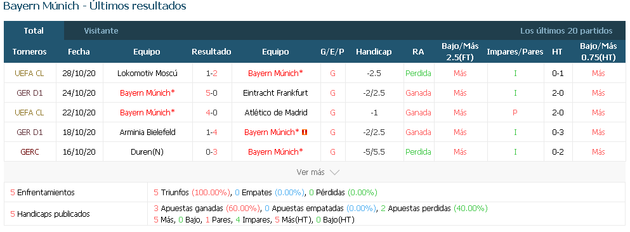Open the 1-2 result against Lokomotiv
Image resolution: width=630 pixels, height=232 pixels.
[211, 74]
